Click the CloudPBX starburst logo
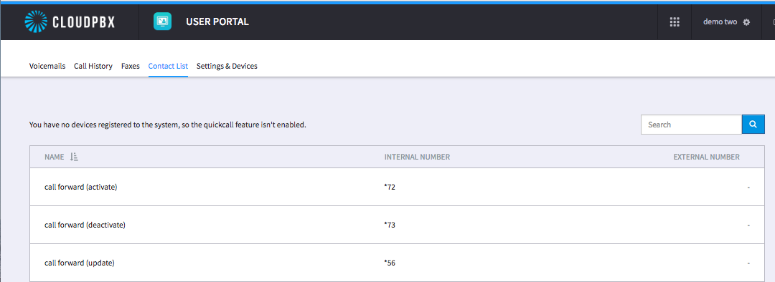Viewport: 775px width, 282px height. [35, 22]
